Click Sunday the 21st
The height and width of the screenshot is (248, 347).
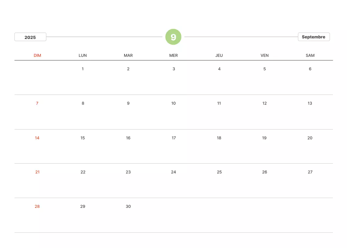pos(37,172)
